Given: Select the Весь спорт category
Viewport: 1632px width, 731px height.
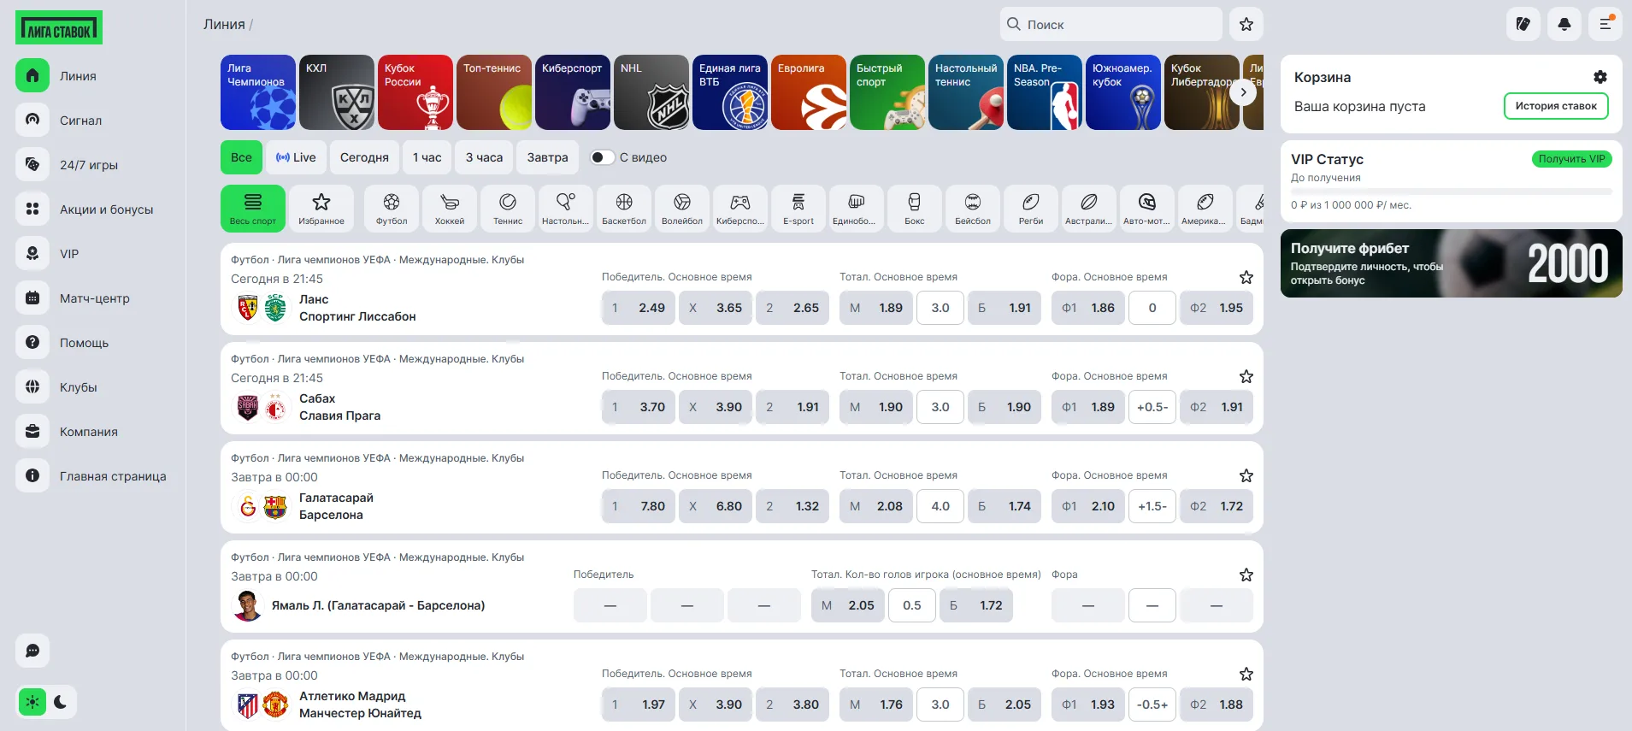Looking at the screenshot, I should point(253,208).
